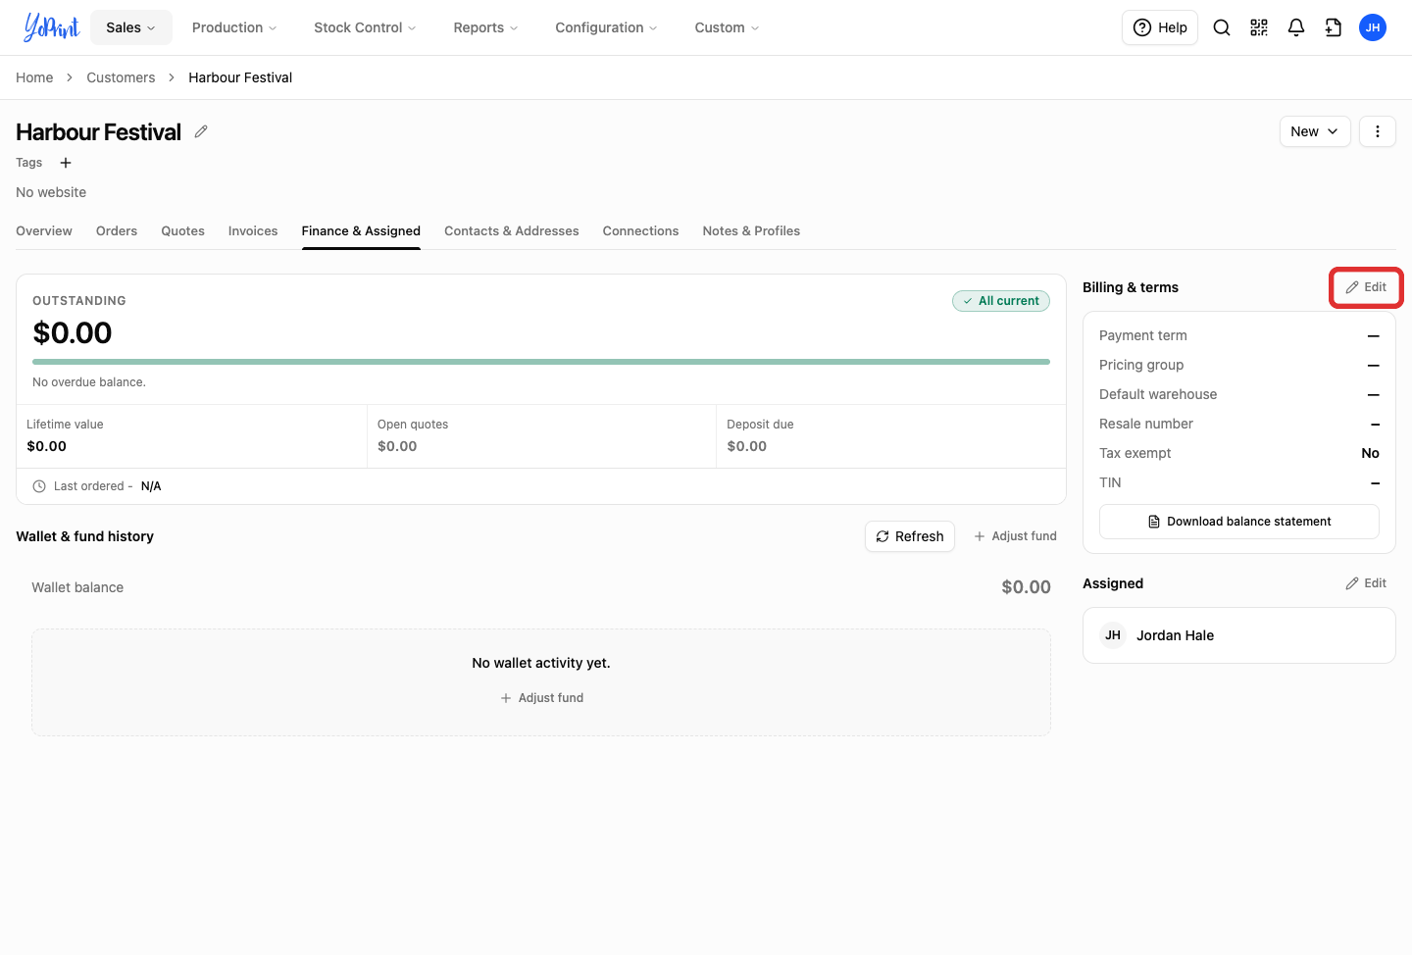Go to the Invoices tab

pos(253,231)
